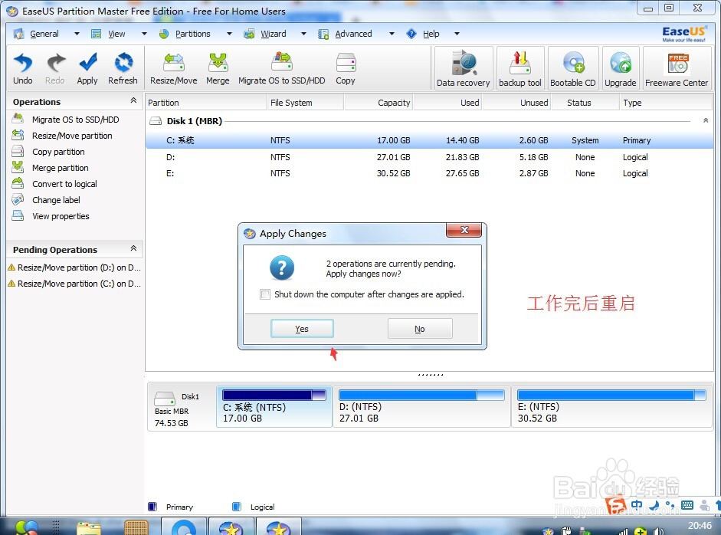This screenshot has width=721, height=535.
Task: Open the backup tool
Action: click(520, 68)
